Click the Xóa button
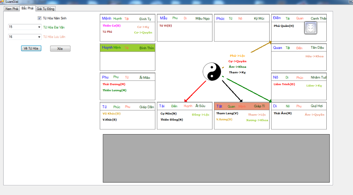Image resolution: width=353 pixels, height=195 pixels. tap(60, 49)
